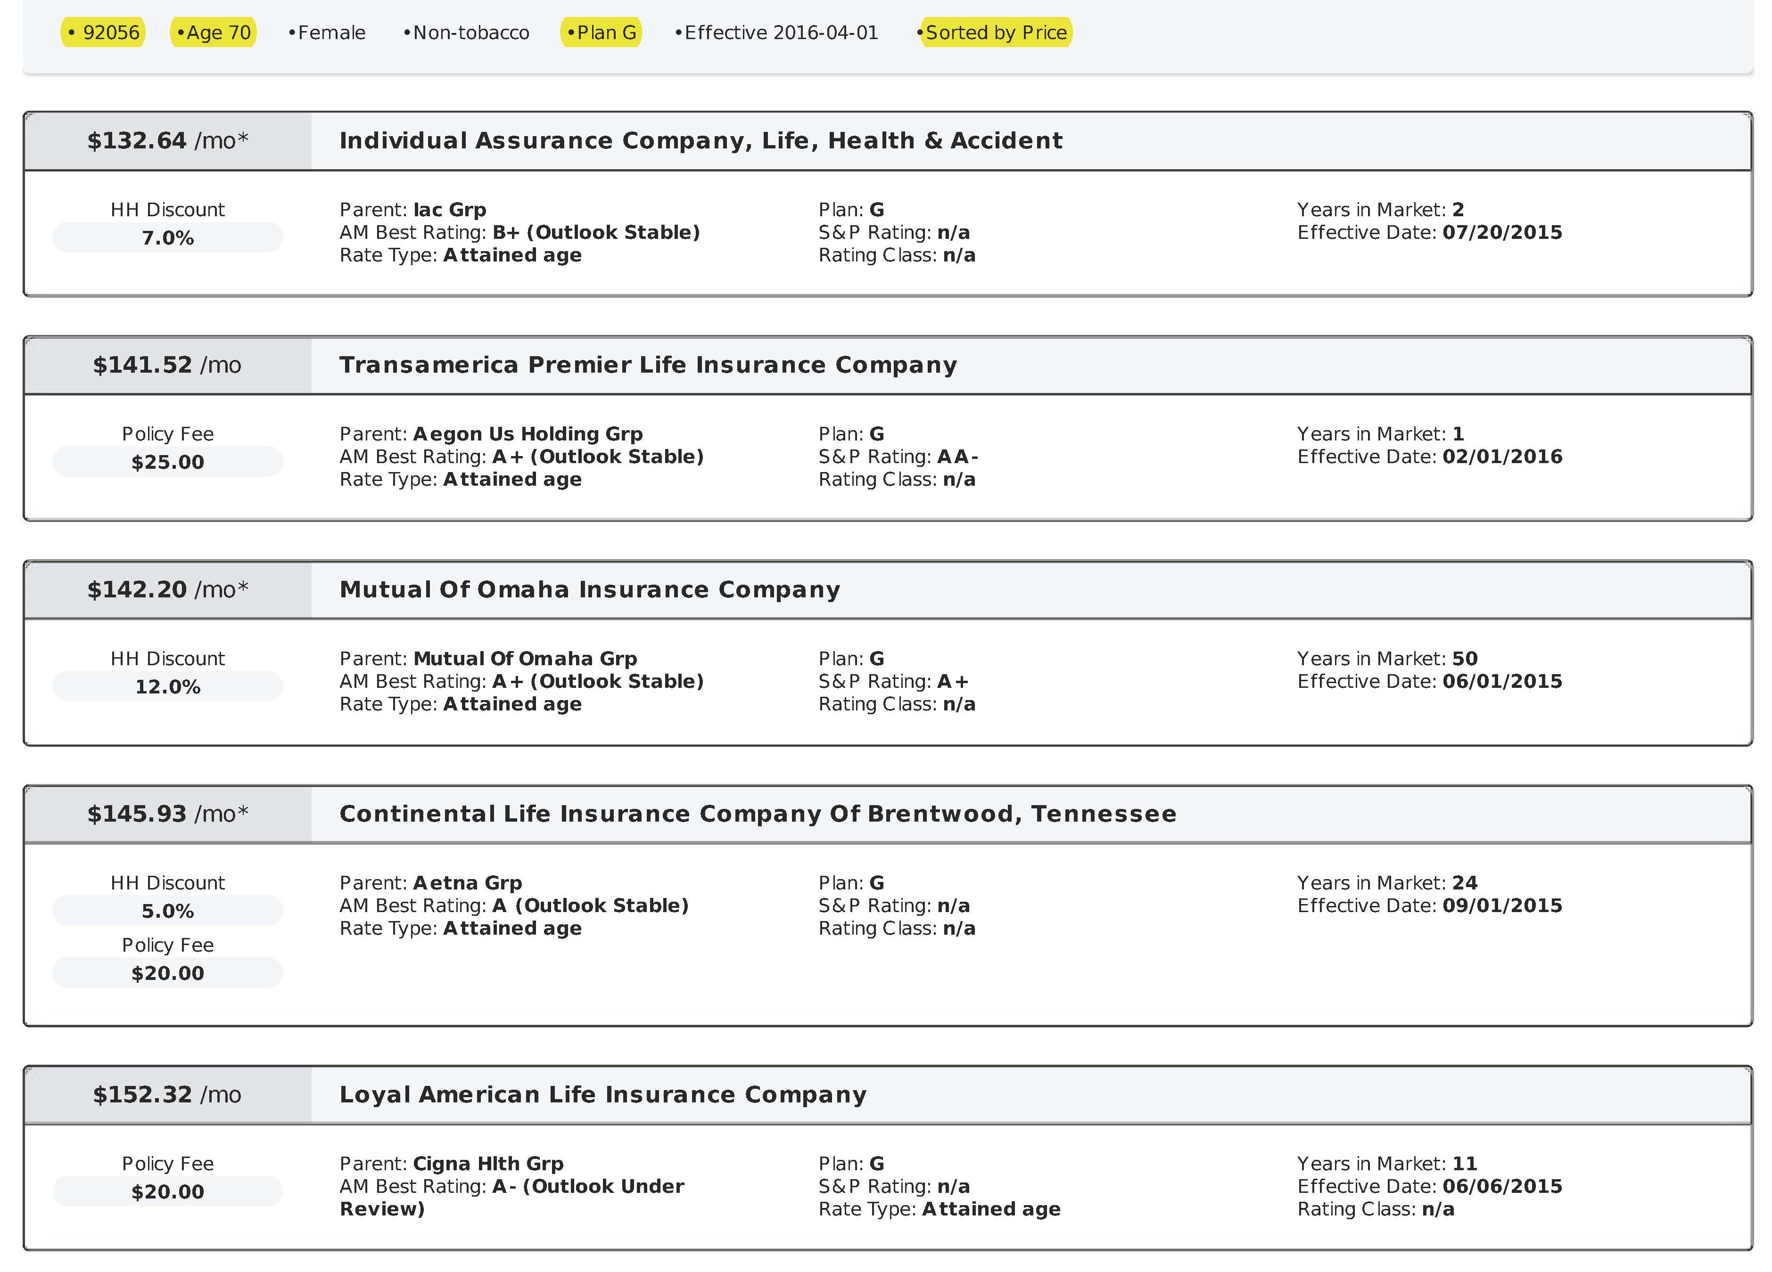Select the highlighted Plan G filter tag
The height and width of the screenshot is (1272, 1772).
602,33
